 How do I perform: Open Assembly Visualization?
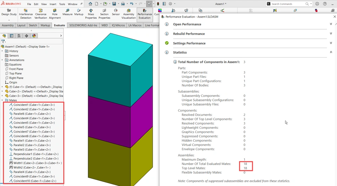click(128, 13)
